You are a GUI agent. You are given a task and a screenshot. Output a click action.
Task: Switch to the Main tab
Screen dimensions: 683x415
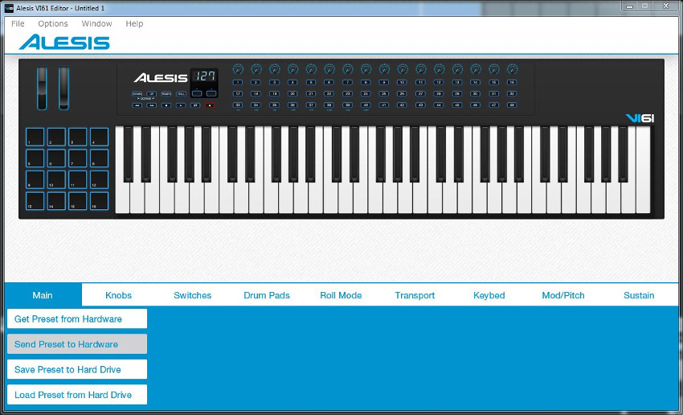pos(43,295)
